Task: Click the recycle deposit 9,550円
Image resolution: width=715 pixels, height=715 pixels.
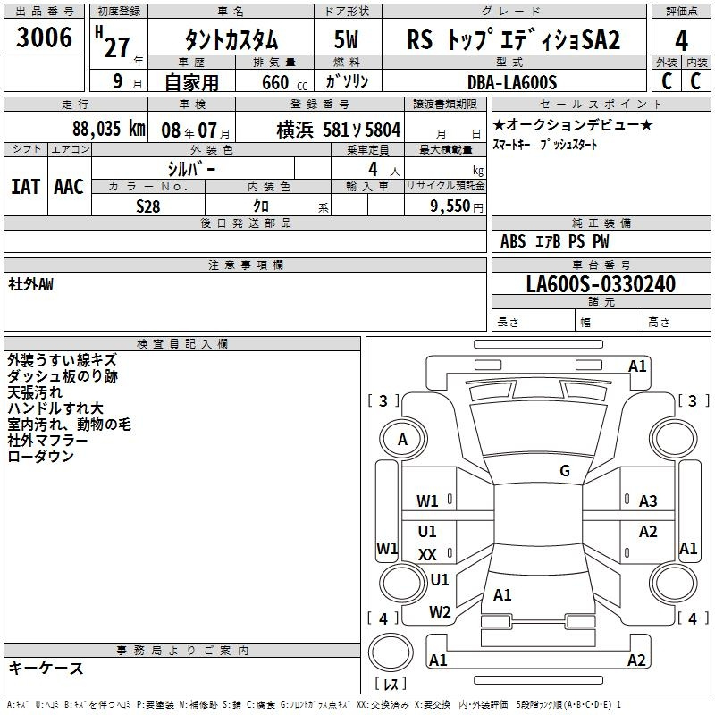Action: (x=457, y=206)
